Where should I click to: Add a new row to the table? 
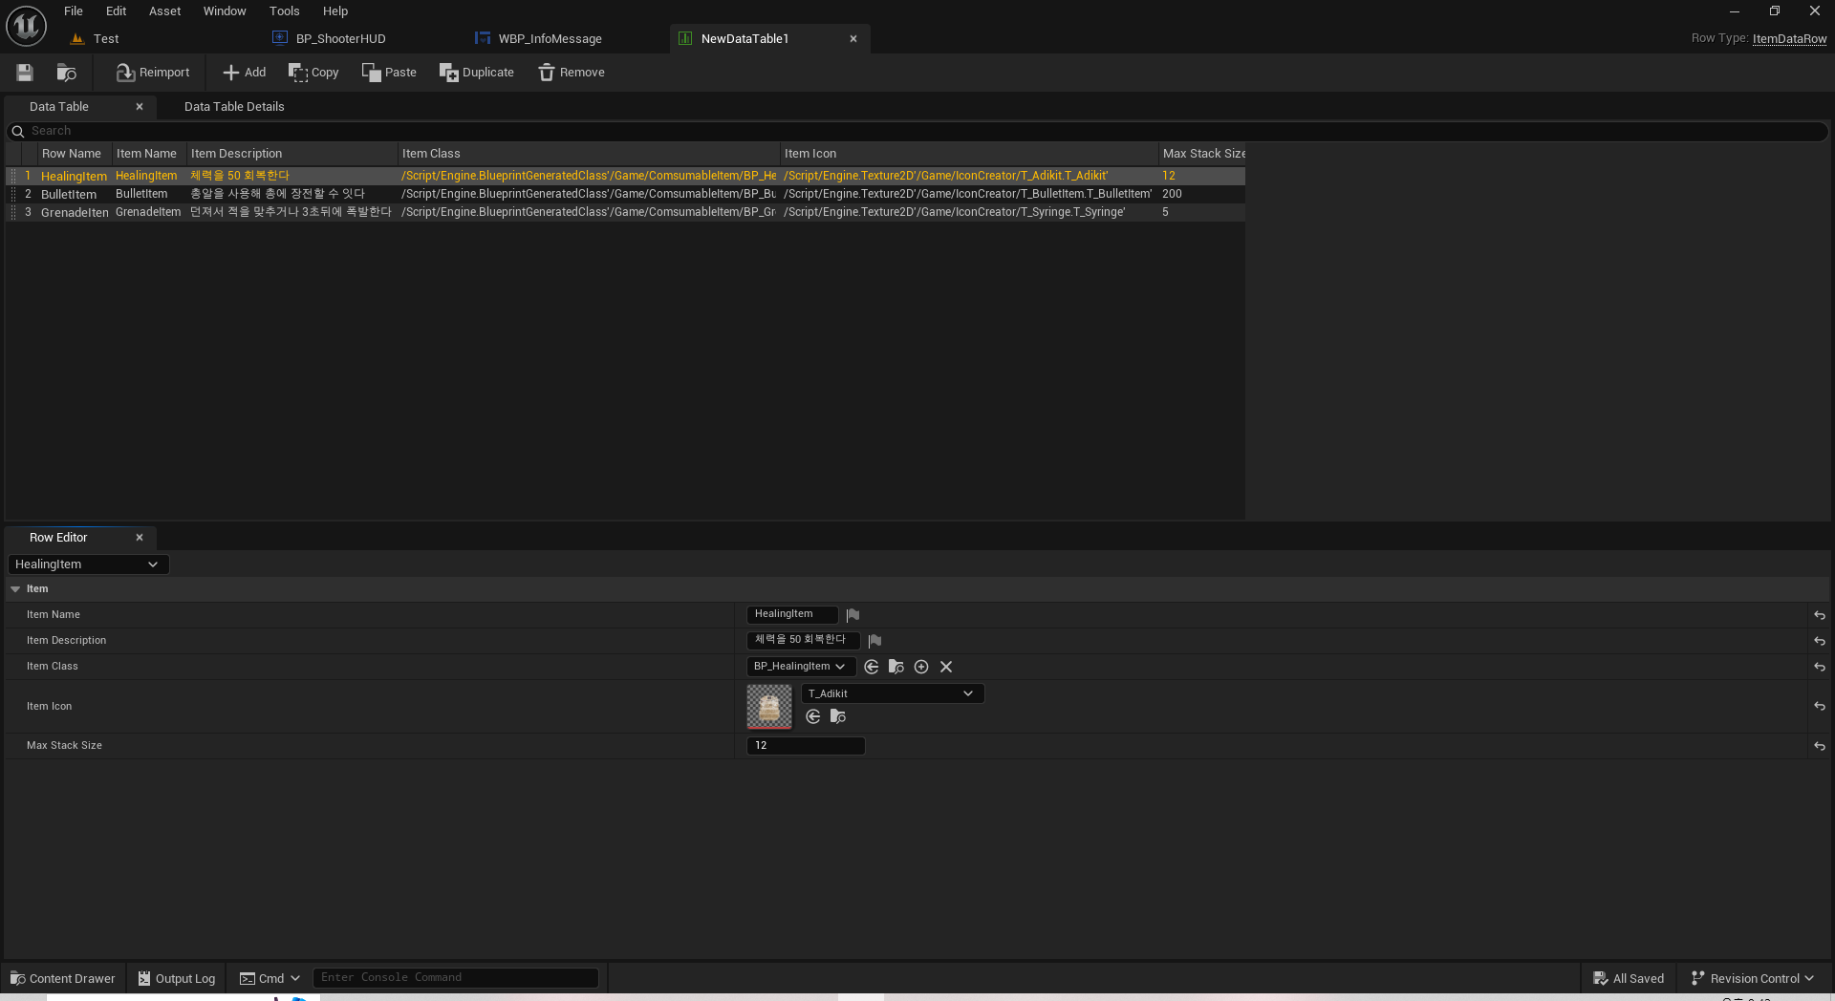[243, 72]
